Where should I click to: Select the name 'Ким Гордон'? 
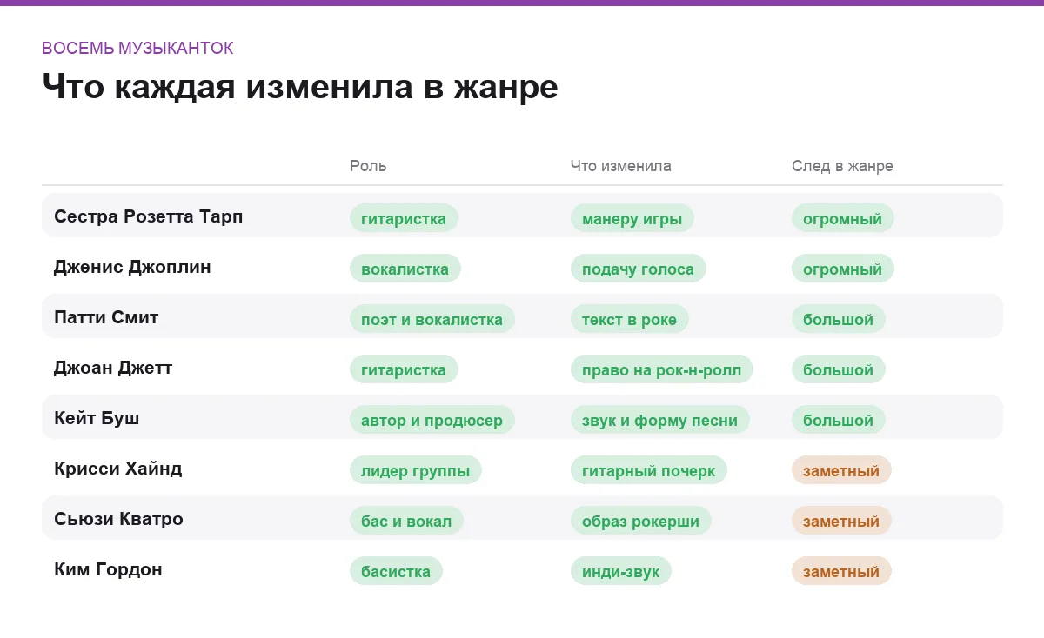[108, 569]
